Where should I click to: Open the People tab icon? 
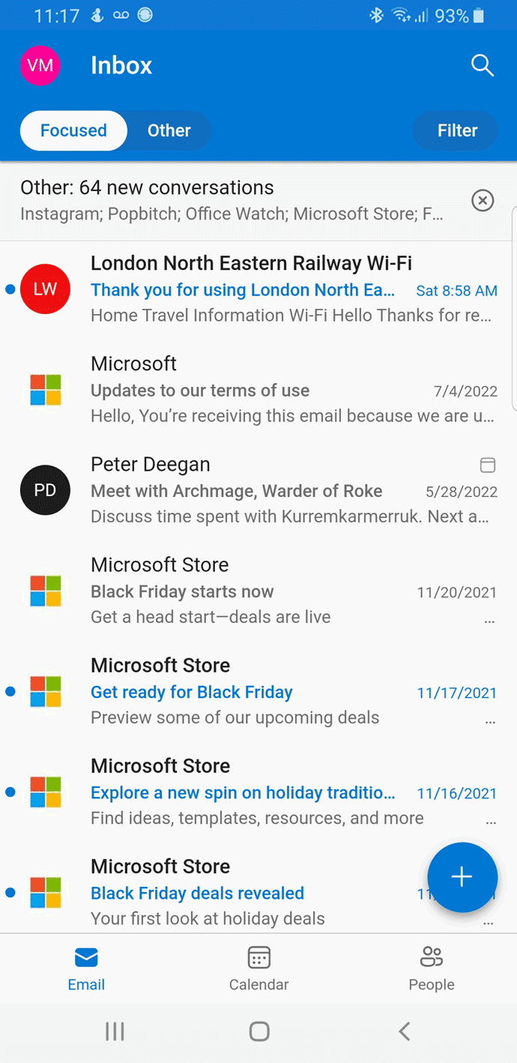[431, 957]
